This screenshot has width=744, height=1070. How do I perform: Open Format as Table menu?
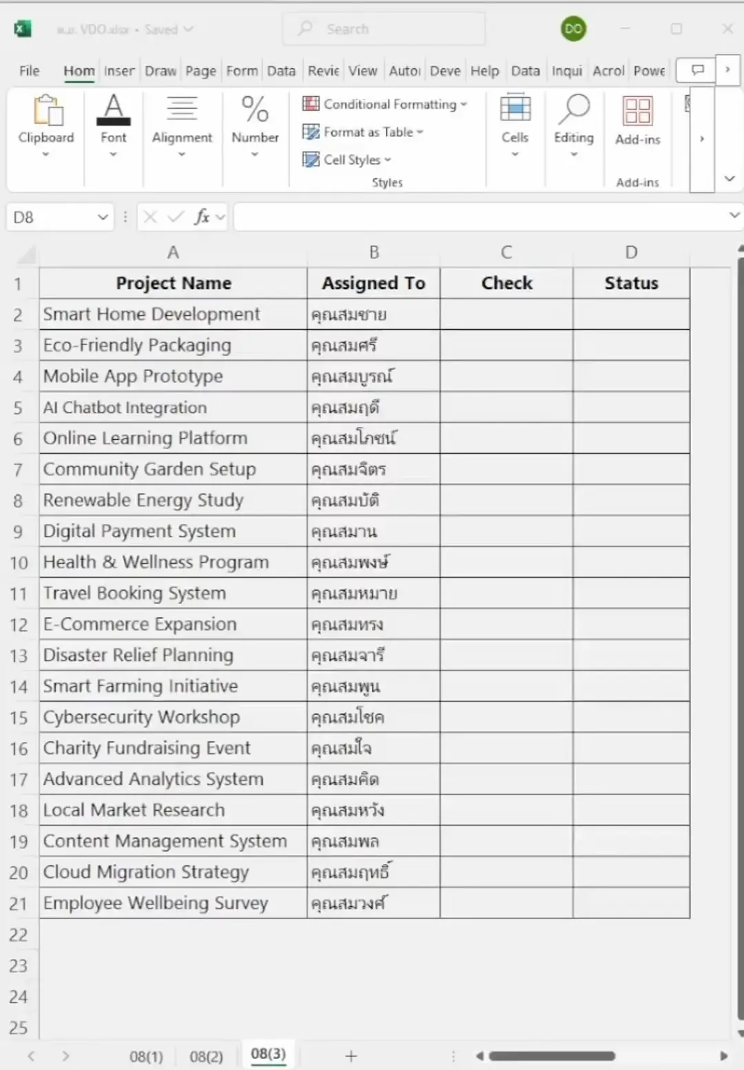(x=363, y=132)
